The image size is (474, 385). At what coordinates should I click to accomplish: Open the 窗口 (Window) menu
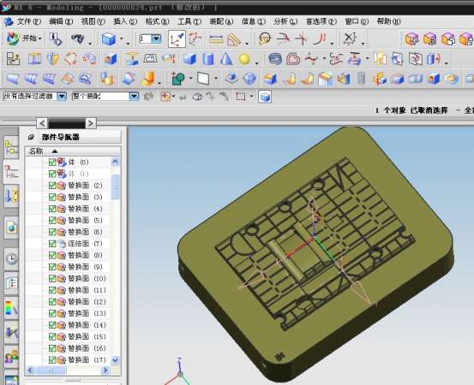(x=357, y=21)
